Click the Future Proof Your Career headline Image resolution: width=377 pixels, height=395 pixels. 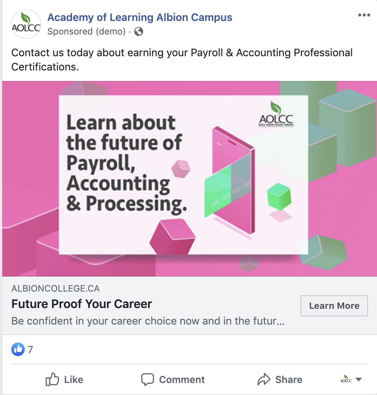point(82,304)
